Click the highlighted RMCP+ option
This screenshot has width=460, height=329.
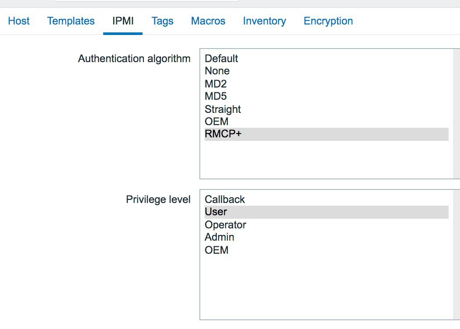pyautogui.click(x=327, y=134)
